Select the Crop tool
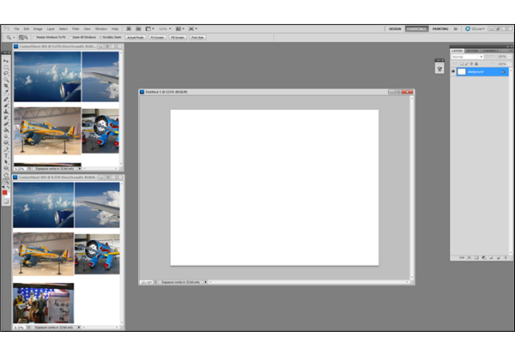The height and width of the screenshot is (355, 515). tap(6, 86)
